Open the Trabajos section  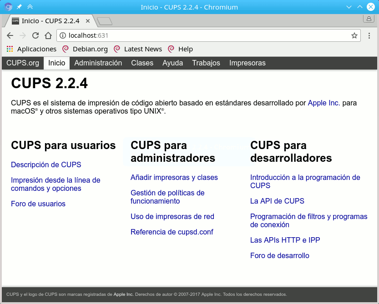click(206, 63)
